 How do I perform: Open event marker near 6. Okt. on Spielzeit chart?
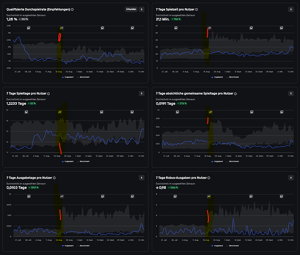point(282,28)
